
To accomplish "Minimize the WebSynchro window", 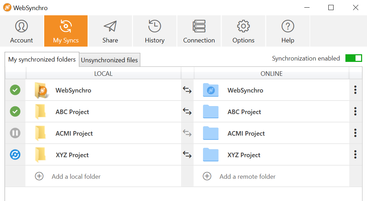I will click(x=307, y=8).
